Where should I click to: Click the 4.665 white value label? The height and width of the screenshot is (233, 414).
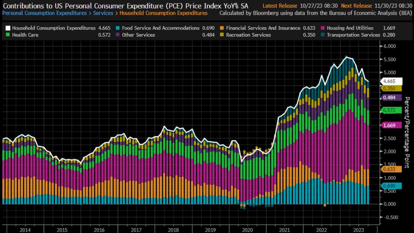pos(391,81)
